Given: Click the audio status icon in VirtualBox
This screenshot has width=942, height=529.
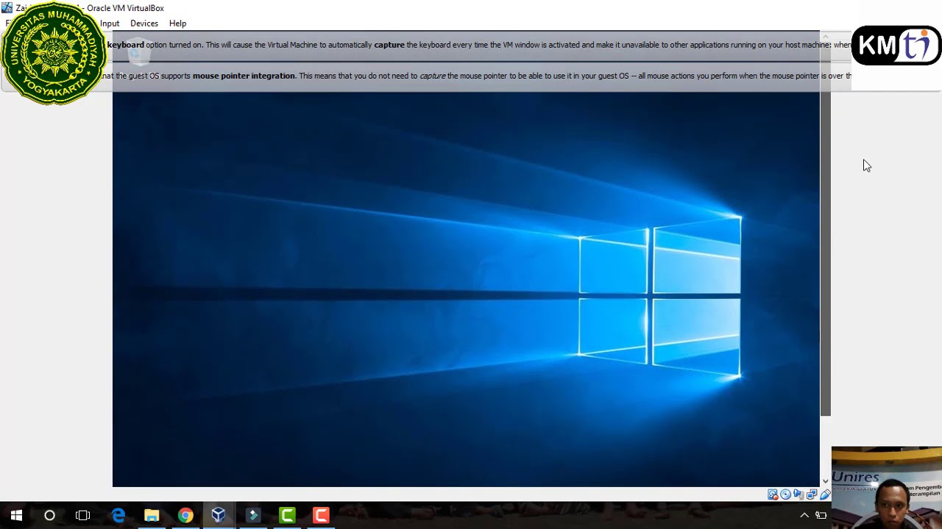Looking at the screenshot, I should (798, 494).
